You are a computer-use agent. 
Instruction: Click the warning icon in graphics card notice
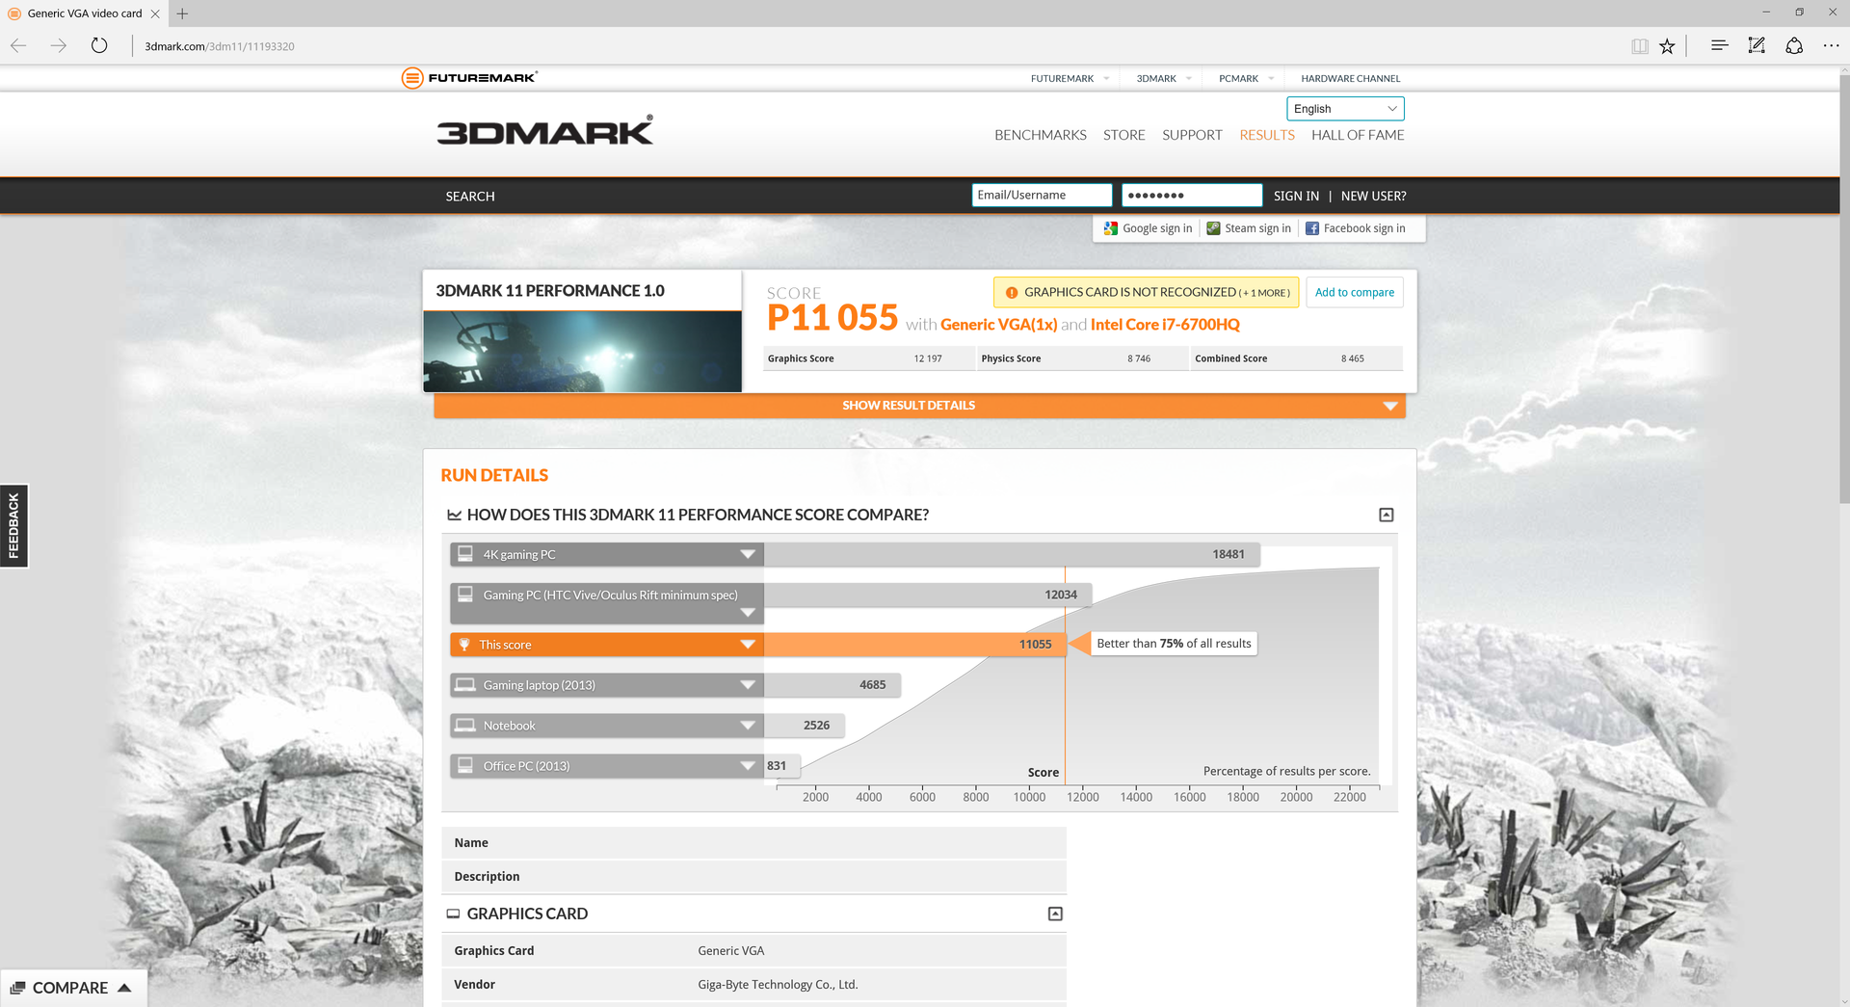pos(1011,292)
